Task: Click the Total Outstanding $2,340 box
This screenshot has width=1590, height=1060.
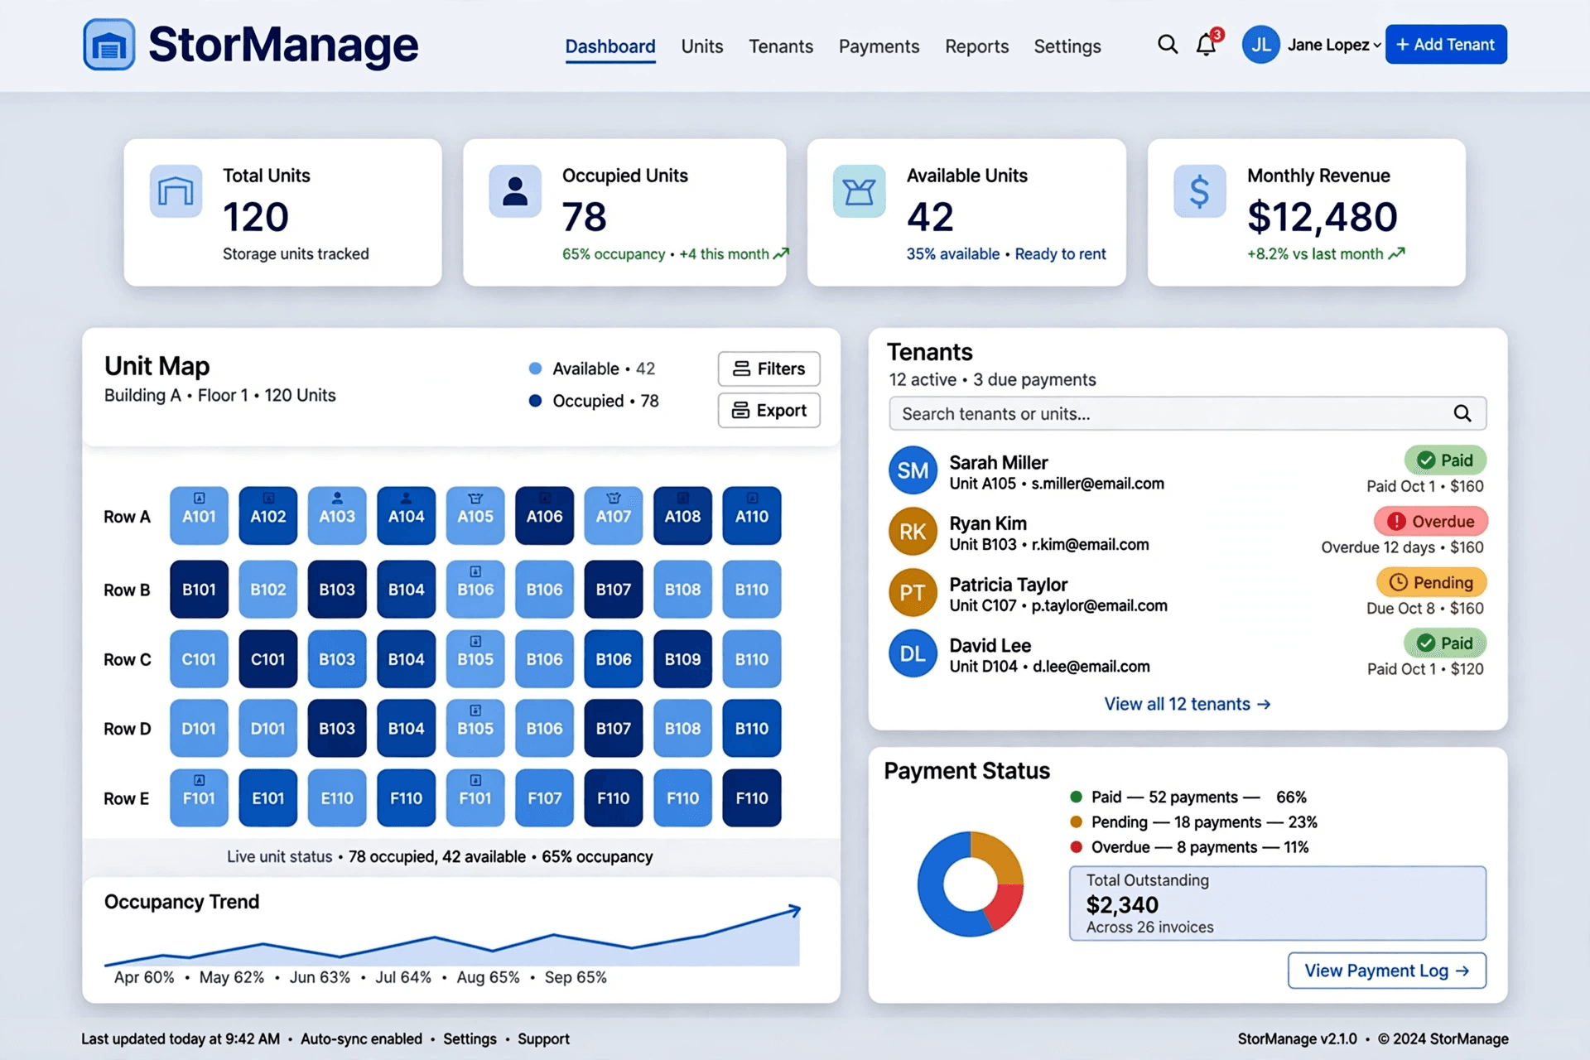Action: click(x=1277, y=903)
